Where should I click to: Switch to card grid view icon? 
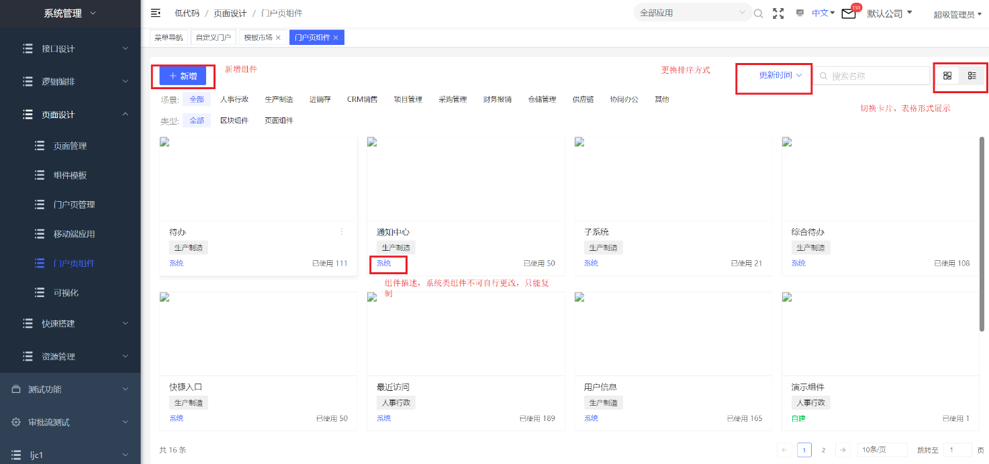[x=947, y=76]
